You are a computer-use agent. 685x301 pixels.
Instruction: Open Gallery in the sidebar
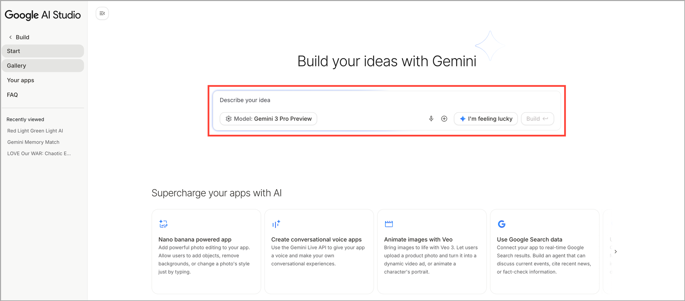click(43, 66)
